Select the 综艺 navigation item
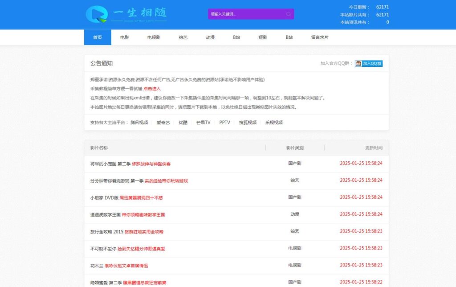 (x=183, y=37)
